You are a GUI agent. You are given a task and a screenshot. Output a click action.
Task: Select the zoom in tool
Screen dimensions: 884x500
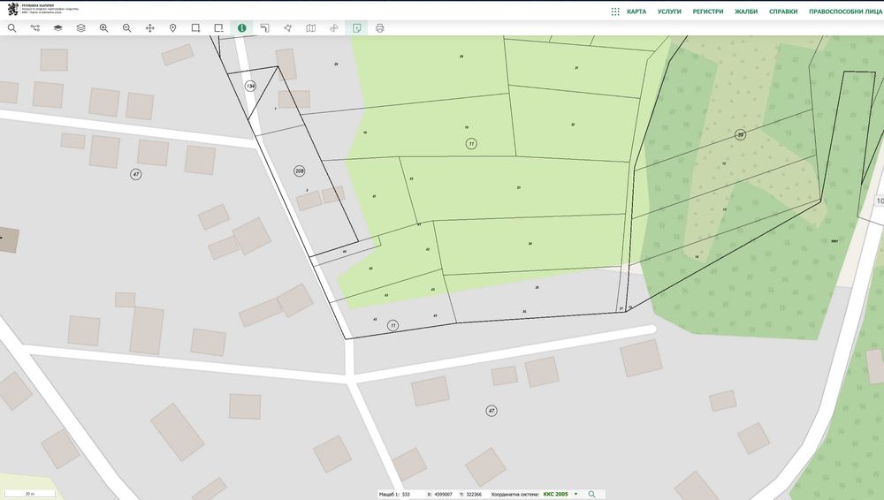click(x=104, y=28)
